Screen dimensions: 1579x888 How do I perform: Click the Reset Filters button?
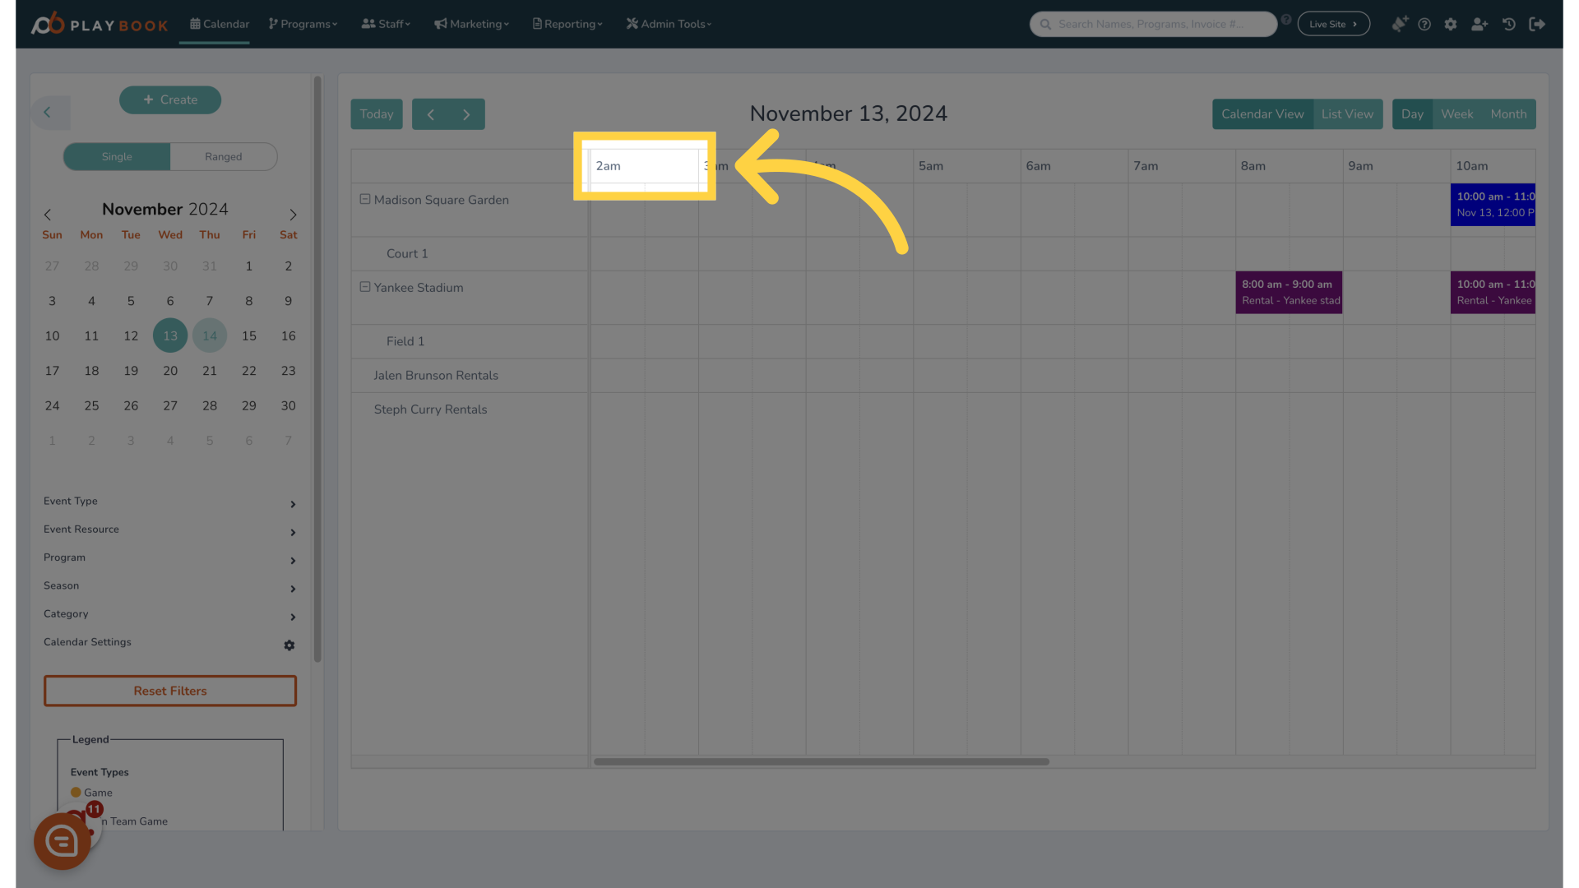(x=169, y=691)
